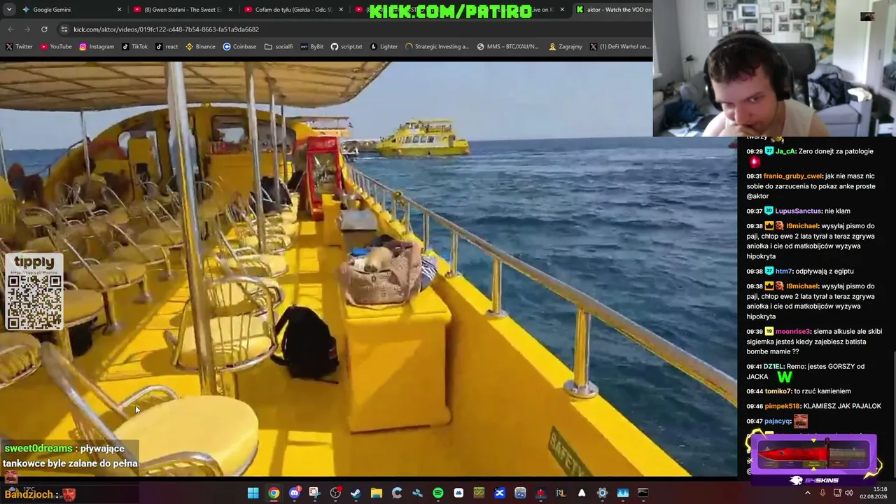Open the Chrome tab search dropdown

(10, 10)
